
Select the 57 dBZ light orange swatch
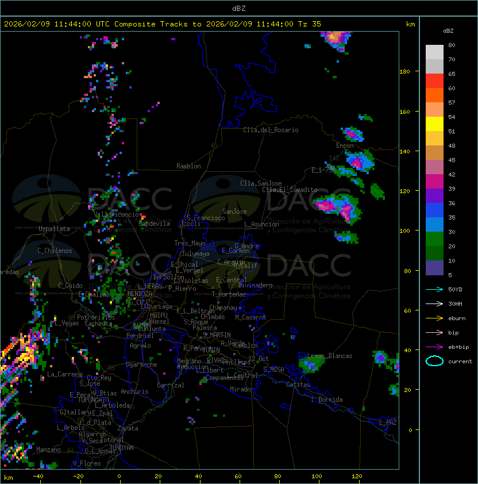[434, 109]
